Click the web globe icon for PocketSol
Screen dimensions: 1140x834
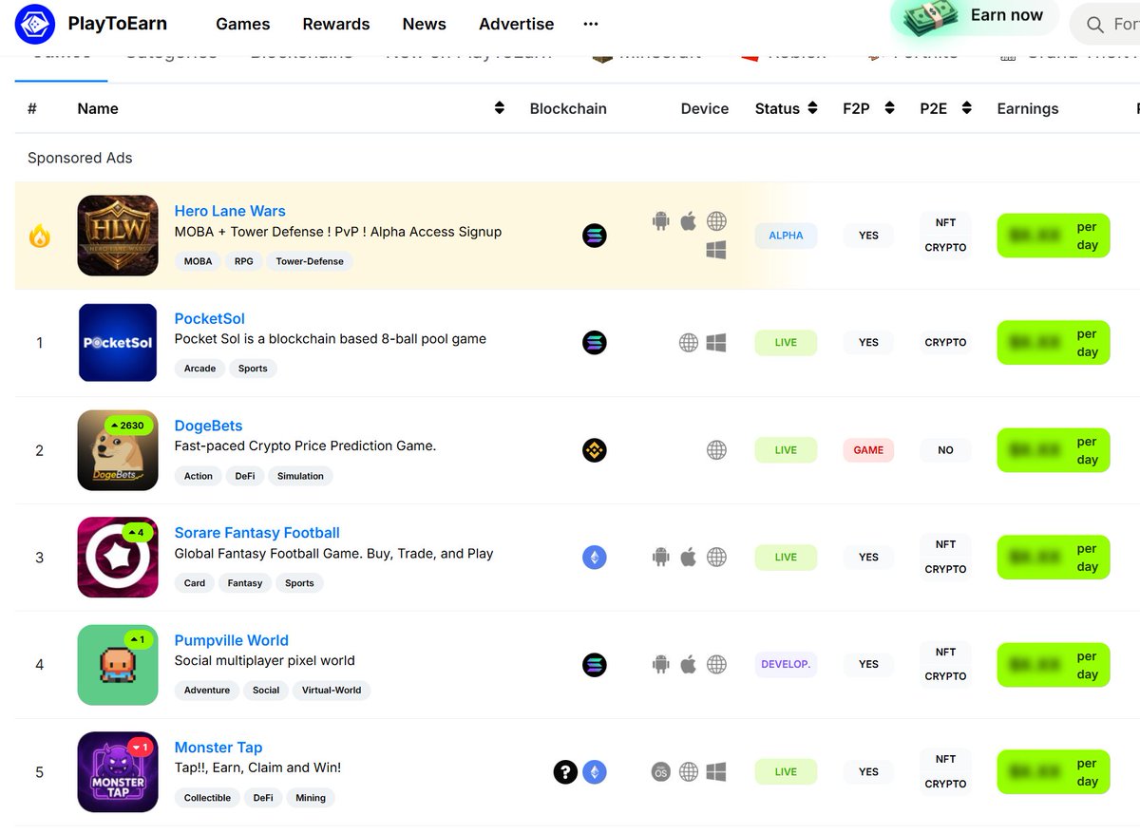689,343
